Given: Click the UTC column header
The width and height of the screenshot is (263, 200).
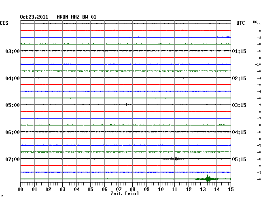Looking at the screenshot, I should pos(240,23).
